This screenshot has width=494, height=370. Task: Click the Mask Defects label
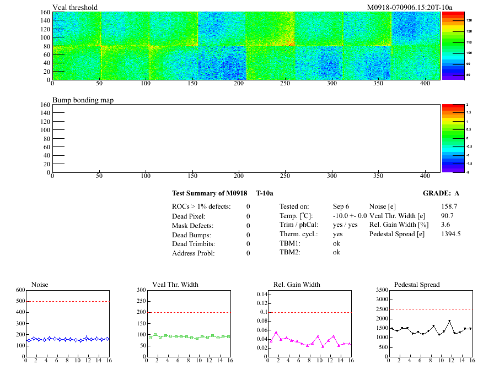(192, 225)
